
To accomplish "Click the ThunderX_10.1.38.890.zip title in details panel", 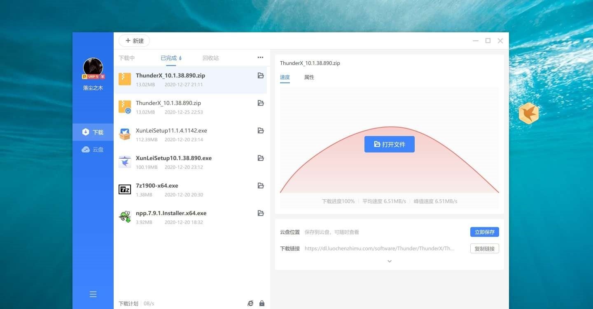I will (310, 63).
